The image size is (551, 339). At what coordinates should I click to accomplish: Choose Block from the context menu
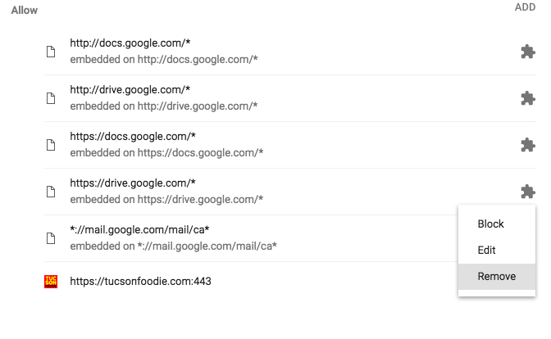coord(490,224)
